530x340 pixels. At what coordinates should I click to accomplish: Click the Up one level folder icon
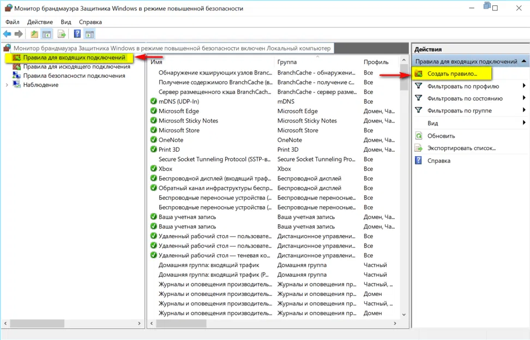[x=34, y=34]
